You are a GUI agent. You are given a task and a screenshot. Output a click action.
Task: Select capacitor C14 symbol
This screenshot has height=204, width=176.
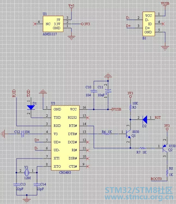pos(37,185)
